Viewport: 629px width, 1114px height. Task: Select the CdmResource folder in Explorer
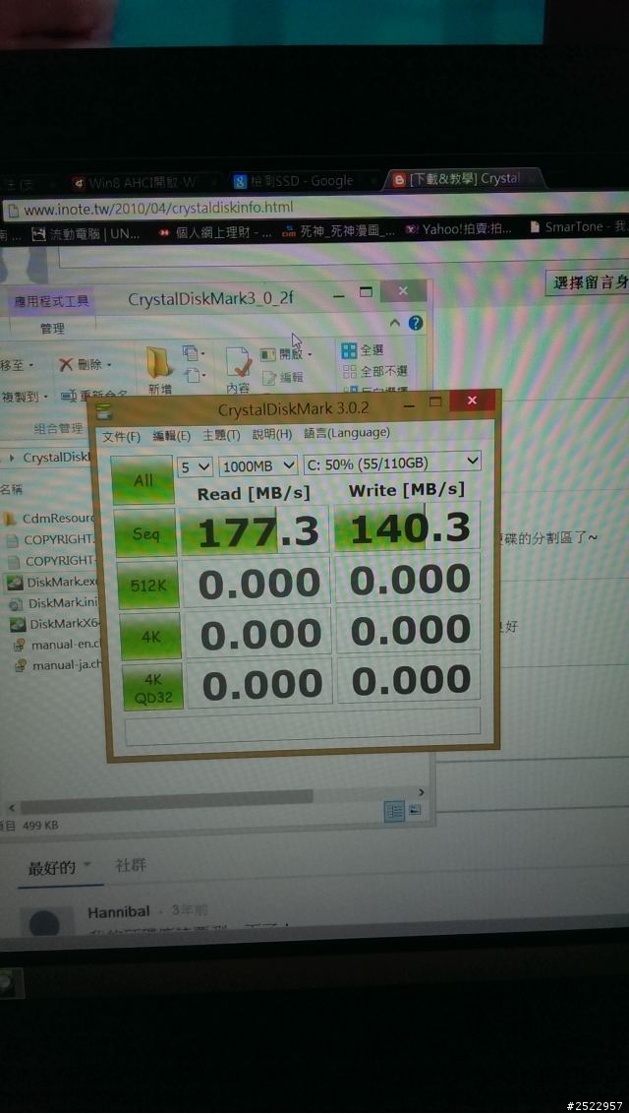(48, 519)
